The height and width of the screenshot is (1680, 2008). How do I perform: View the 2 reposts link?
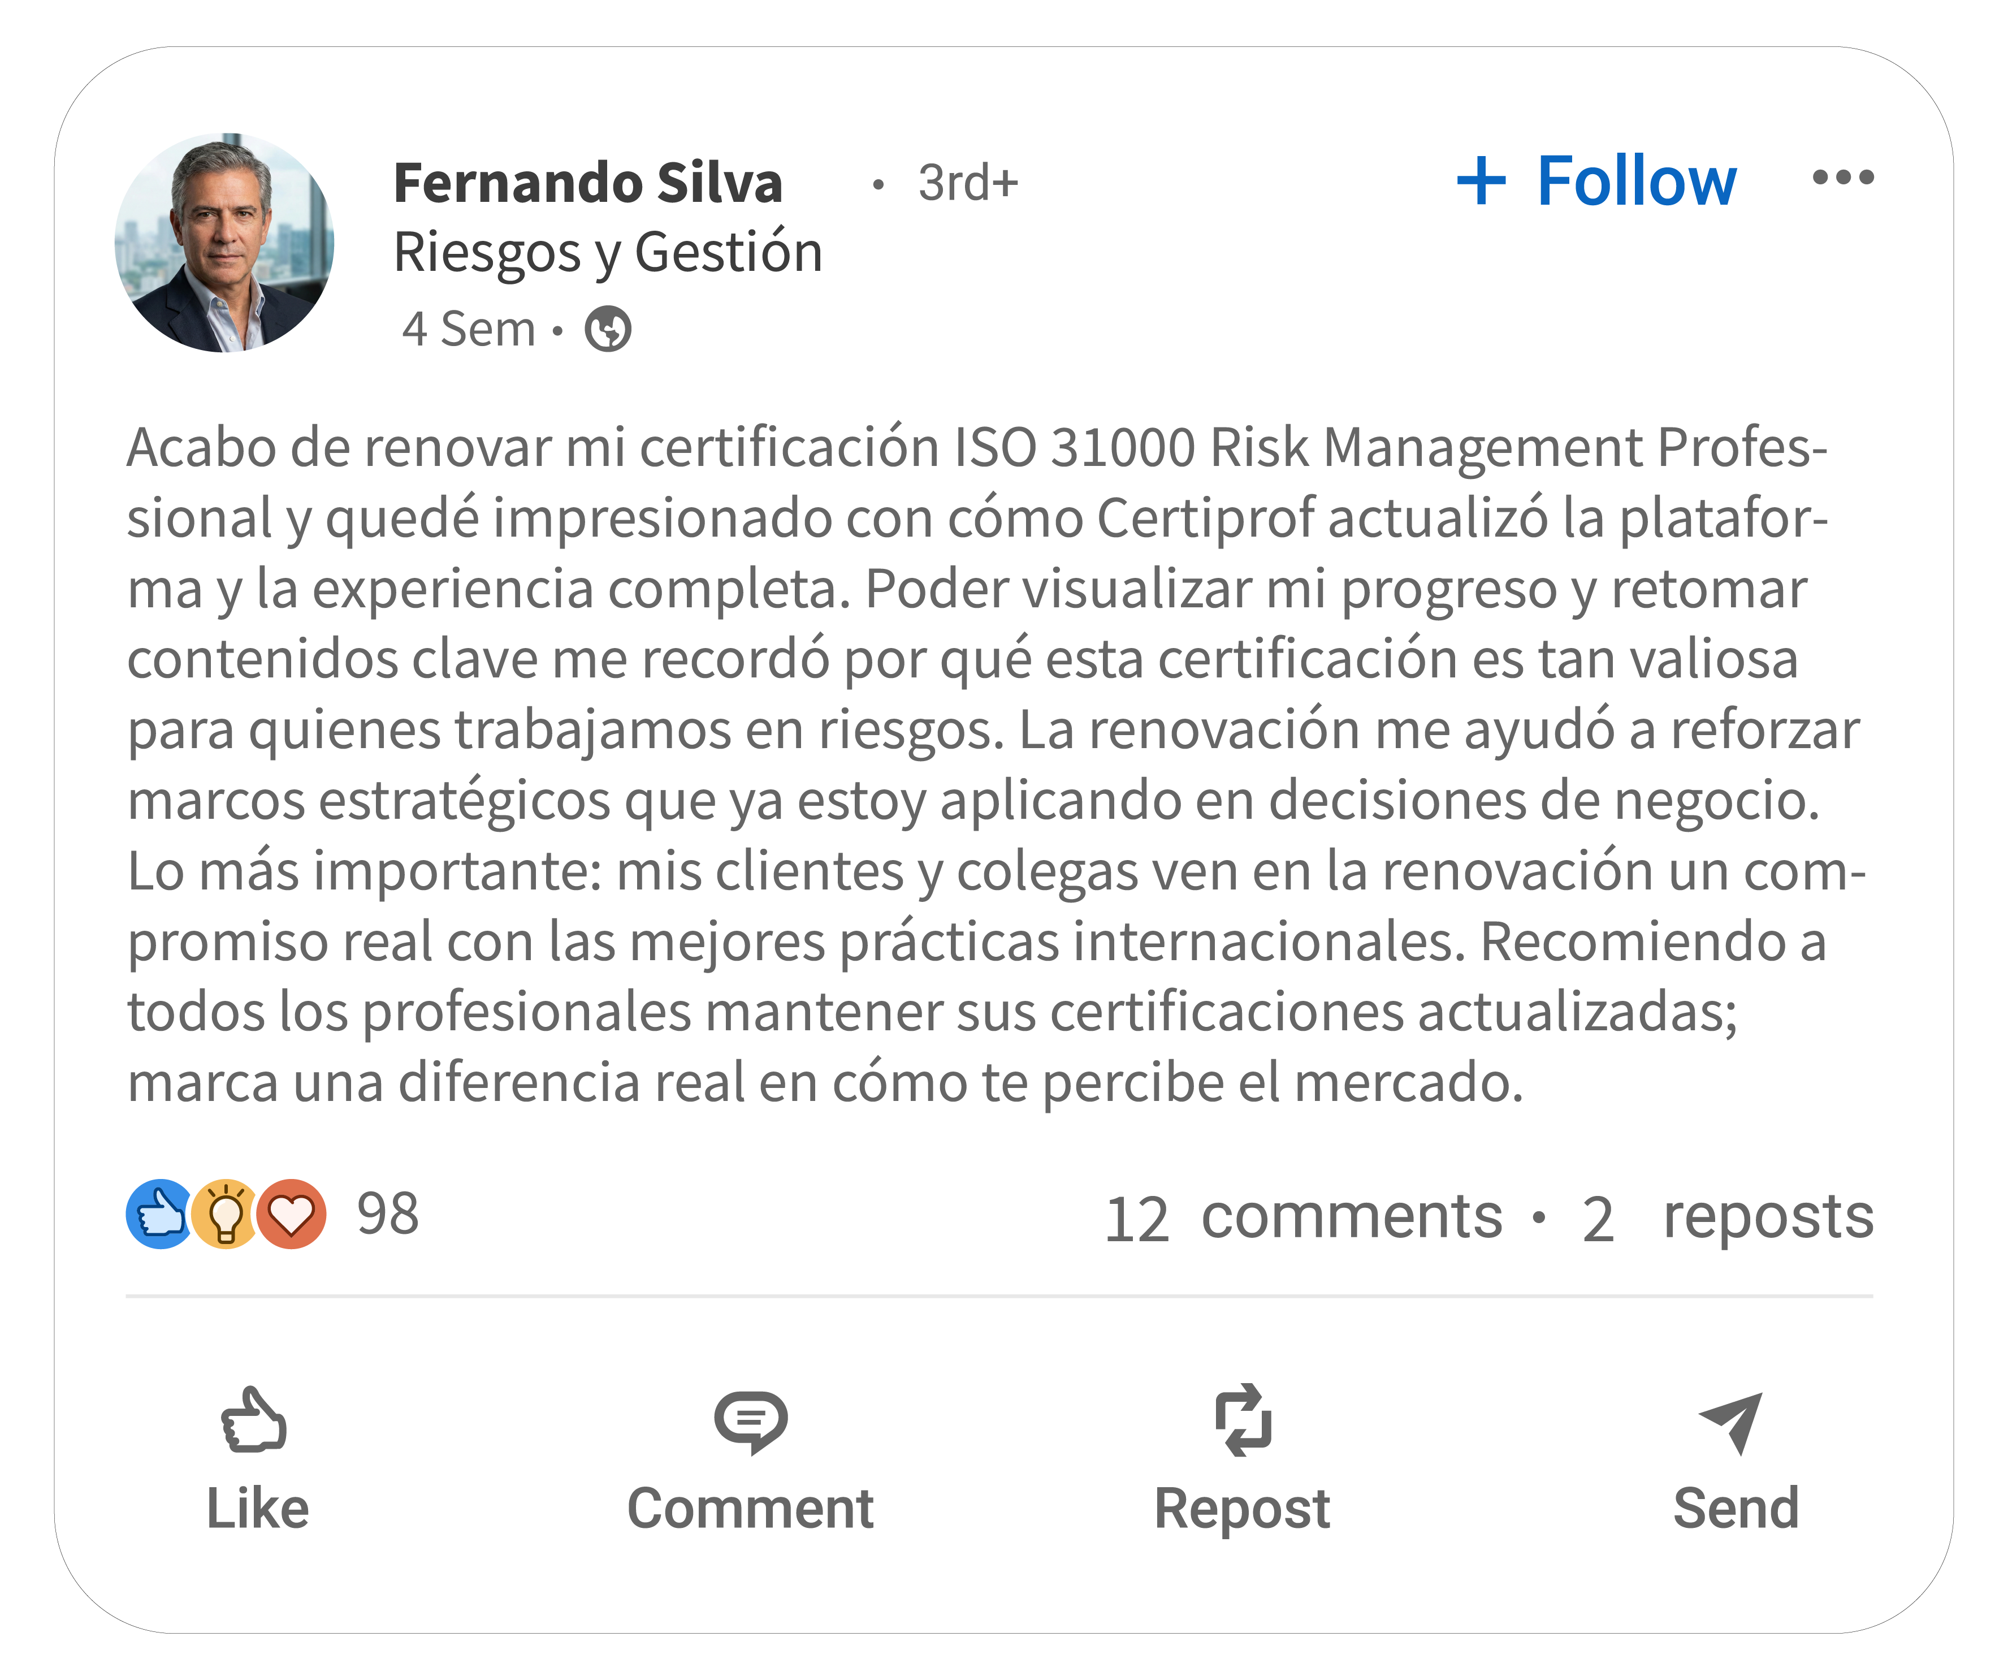(1727, 1218)
